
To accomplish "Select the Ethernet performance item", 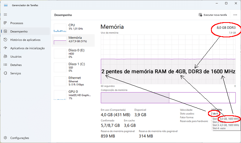I will click(x=73, y=81).
